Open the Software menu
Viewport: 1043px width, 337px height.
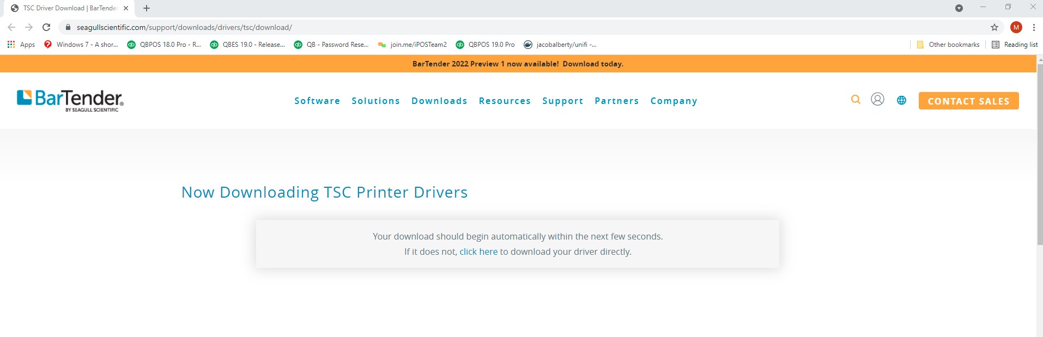coord(317,101)
